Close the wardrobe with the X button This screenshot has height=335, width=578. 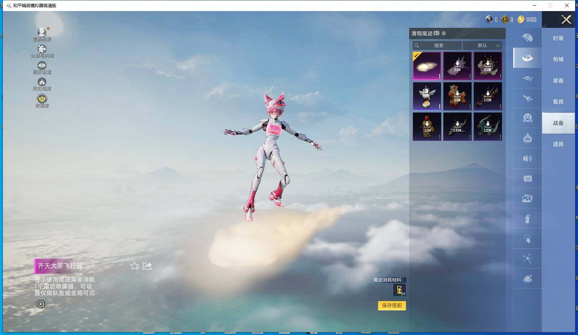(566, 20)
